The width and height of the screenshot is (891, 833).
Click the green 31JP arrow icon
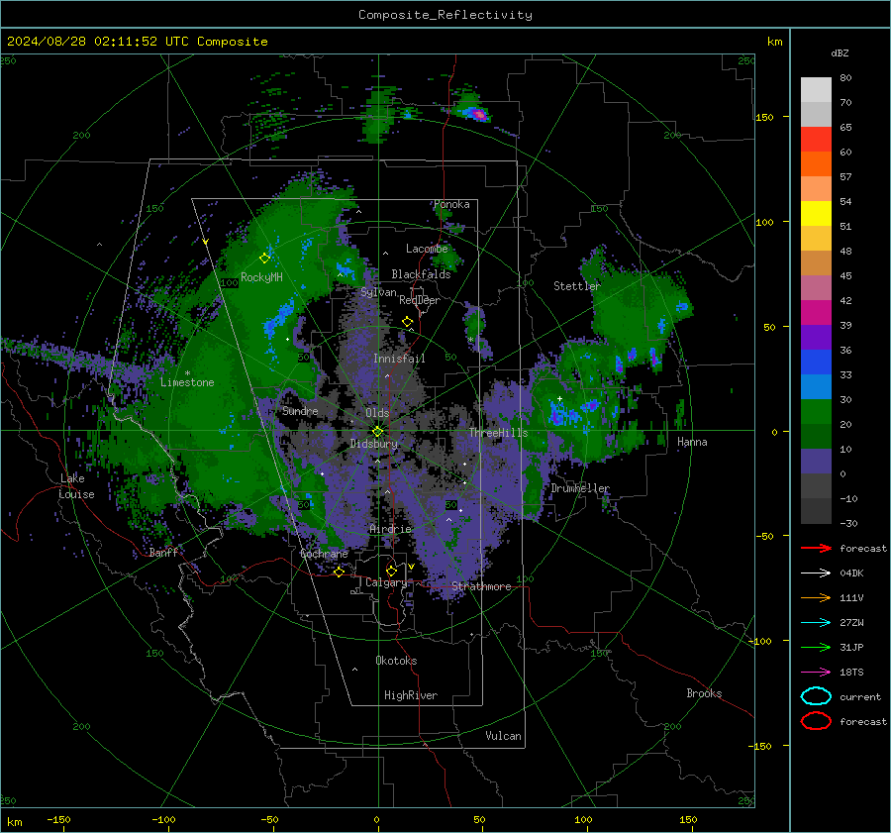816,647
